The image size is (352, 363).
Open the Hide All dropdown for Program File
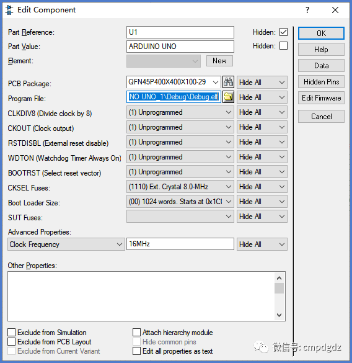pyautogui.click(x=262, y=97)
